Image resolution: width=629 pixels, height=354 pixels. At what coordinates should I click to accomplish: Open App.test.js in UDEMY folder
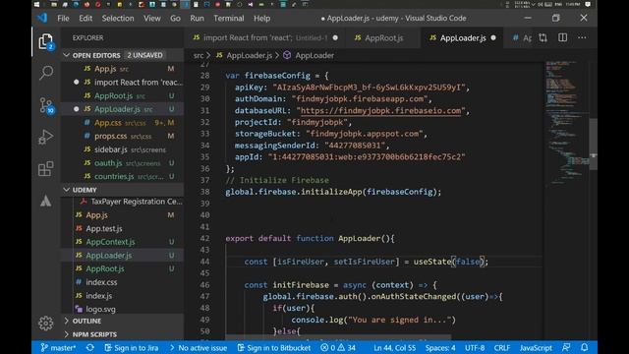coord(123,228)
